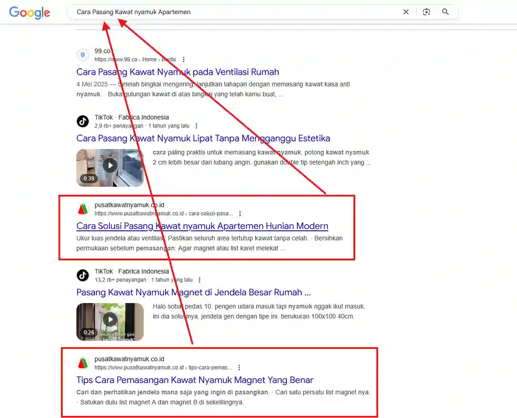The image size is (517, 418).
Task: Open 'Cara Pasang Kawat Nyamuk Lipat Tanpa Mengganggu Estetika'
Action: point(203,138)
